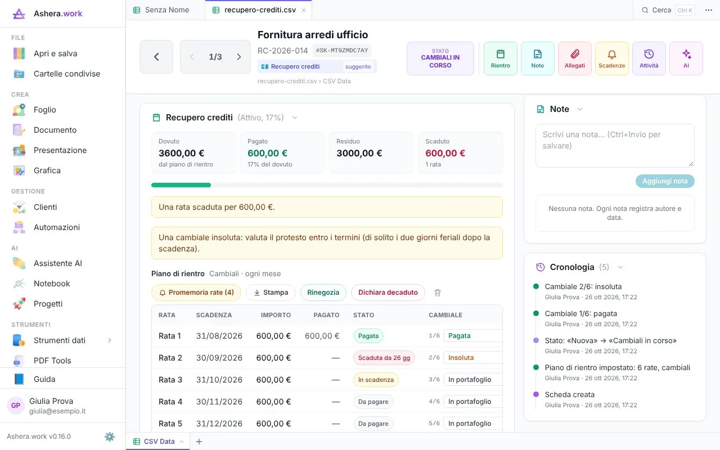Open Cartelle condivise in sidebar
Viewport: 720px width, 450px height.
tap(62, 74)
